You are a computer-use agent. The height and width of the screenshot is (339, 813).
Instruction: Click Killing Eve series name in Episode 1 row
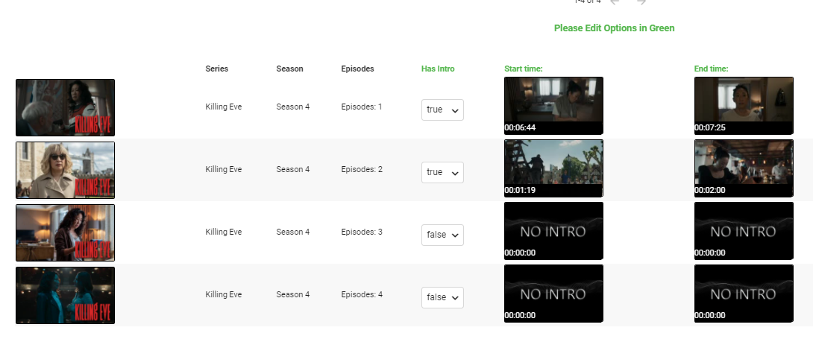224,107
